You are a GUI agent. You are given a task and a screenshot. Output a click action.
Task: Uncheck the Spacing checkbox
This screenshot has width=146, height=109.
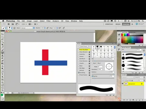click(92, 76)
